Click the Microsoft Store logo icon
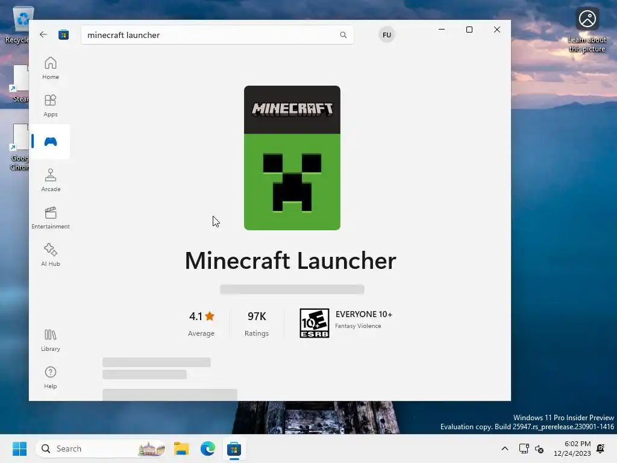Viewport: 617px width, 463px height. click(x=64, y=34)
